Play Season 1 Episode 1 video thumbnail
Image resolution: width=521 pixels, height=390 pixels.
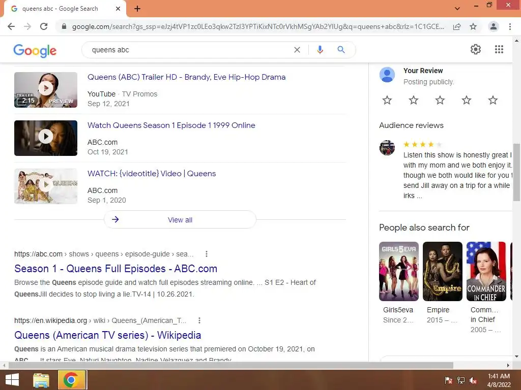coord(46,138)
